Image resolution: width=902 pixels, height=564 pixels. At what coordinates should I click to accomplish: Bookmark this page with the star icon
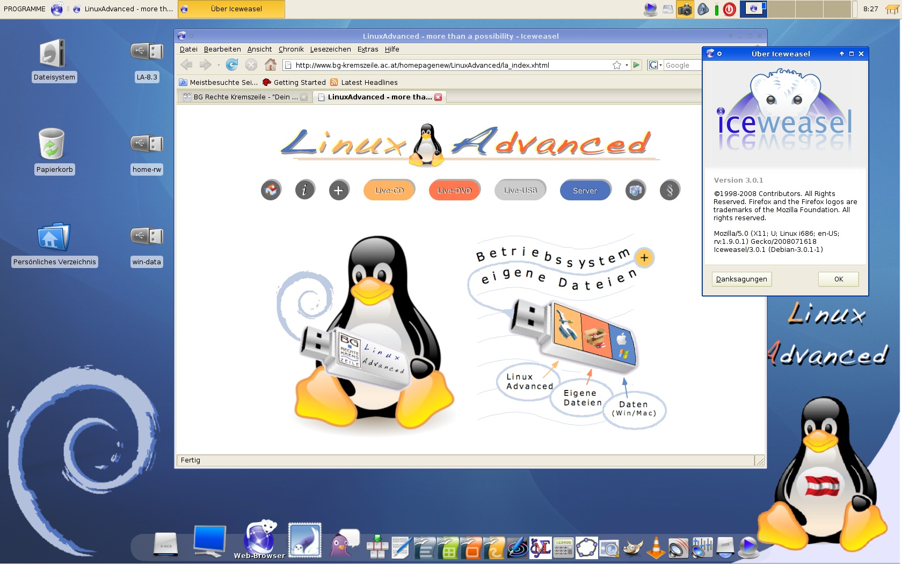coord(617,65)
